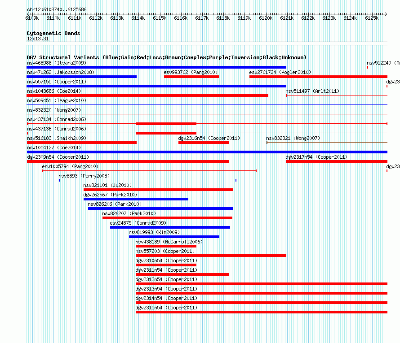Click dgv2313n54 (Cooper2011) label
The width and height of the screenshot is (400, 343).
tap(166, 289)
